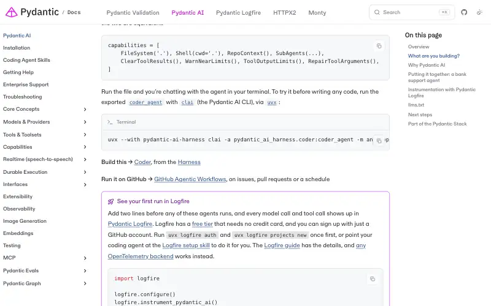Follow the free tier link
491x306 pixels.
203,224
